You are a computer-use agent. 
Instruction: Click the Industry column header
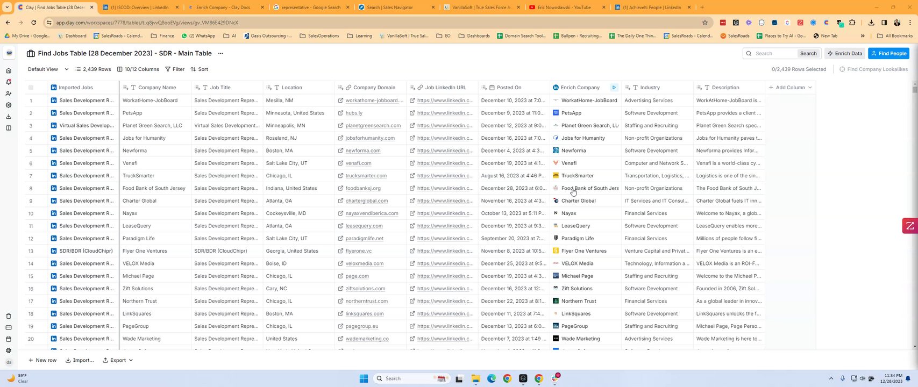657,88
